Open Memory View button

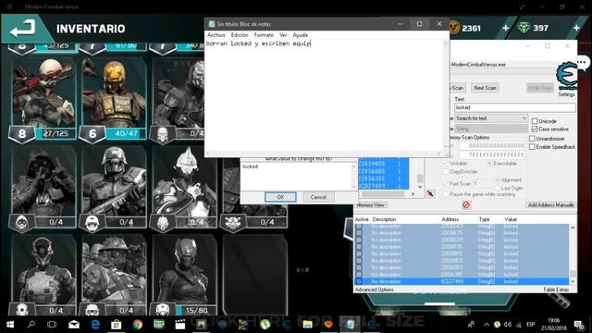[x=370, y=205]
